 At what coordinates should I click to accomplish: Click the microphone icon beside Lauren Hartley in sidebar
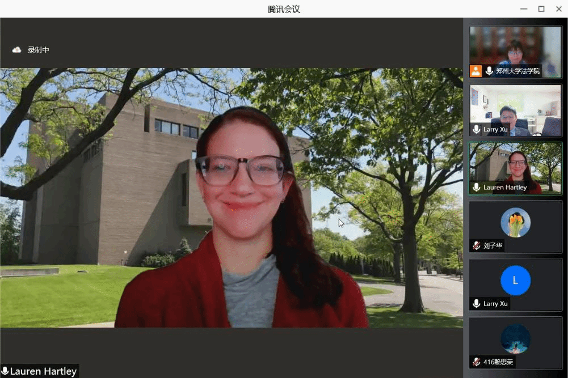tap(476, 188)
